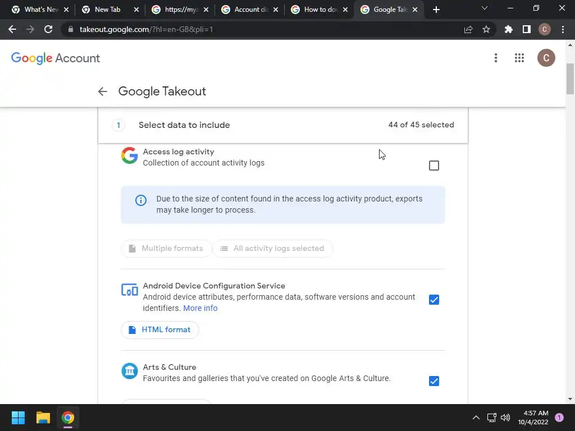The width and height of the screenshot is (575, 431).
Task: Open the Google apps grid launcher
Action: click(519, 58)
